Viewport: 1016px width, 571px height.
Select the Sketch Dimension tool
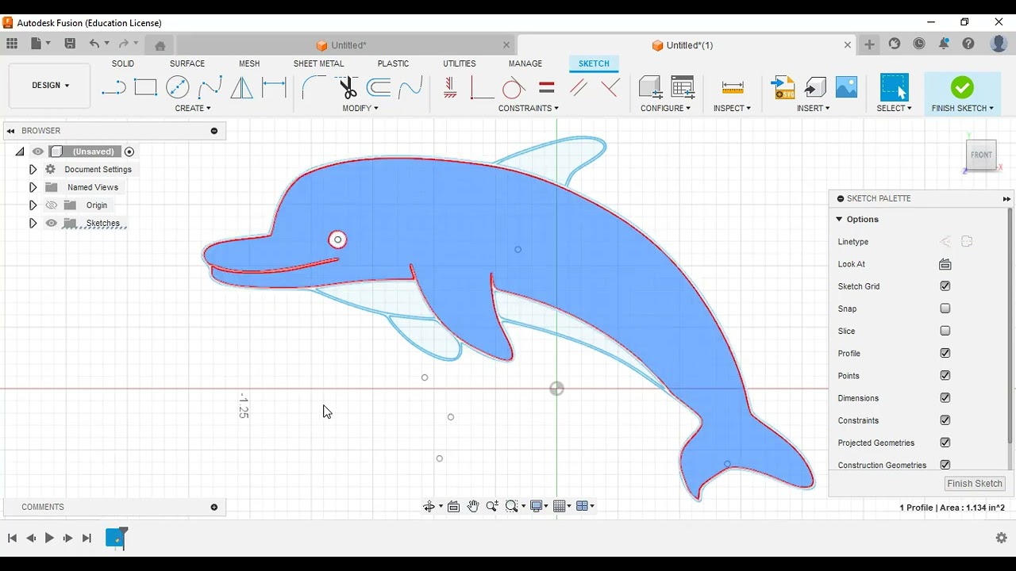point(274,87)
